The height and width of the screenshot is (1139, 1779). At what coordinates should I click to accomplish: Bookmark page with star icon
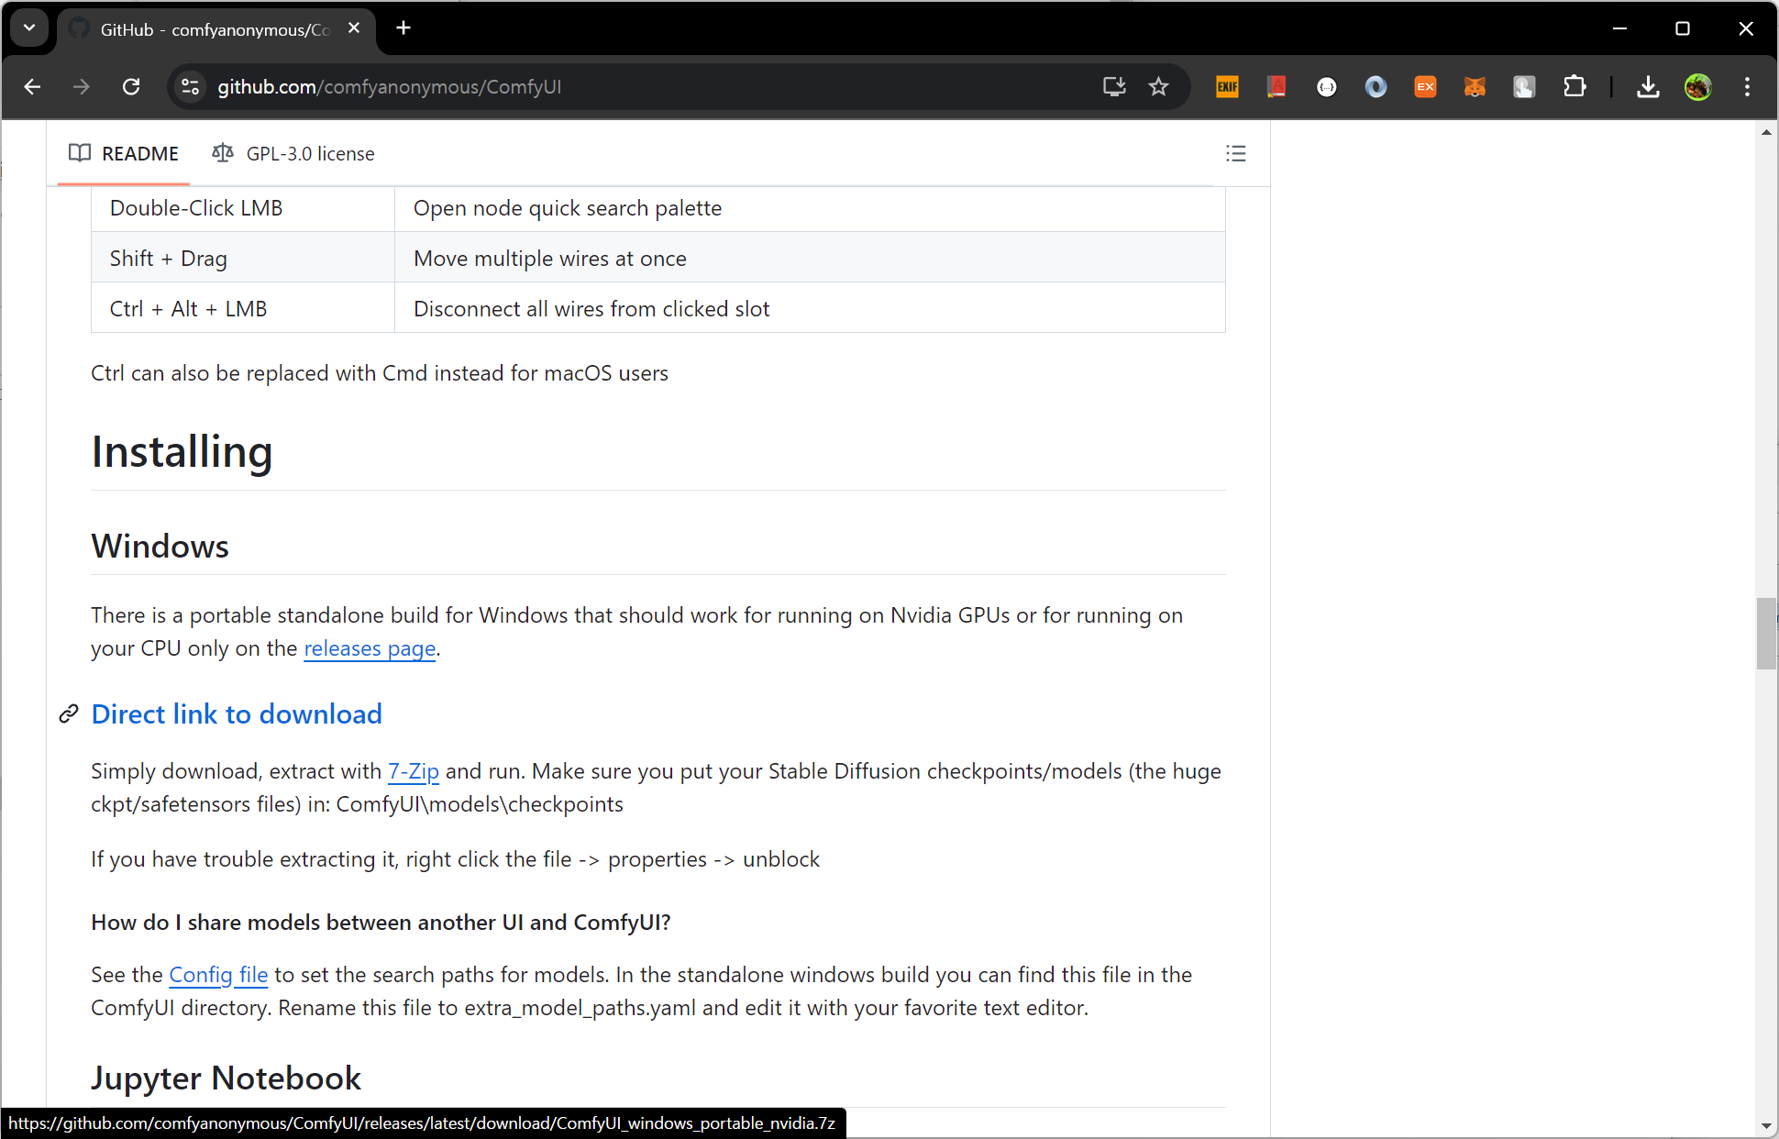[x=1158, y=86]
